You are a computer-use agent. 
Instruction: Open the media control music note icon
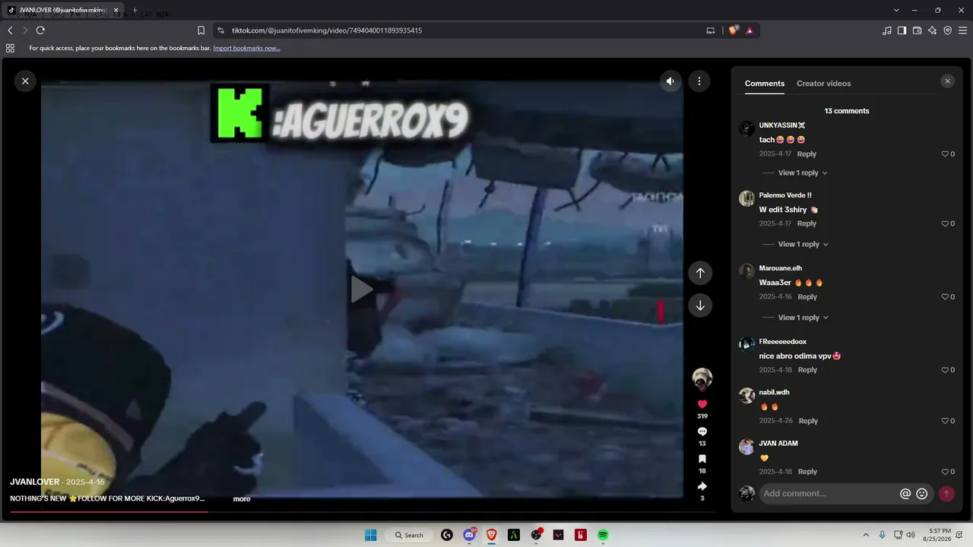coord(887,30)
